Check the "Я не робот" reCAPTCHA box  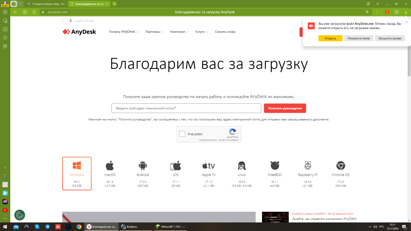pos(182,134)
